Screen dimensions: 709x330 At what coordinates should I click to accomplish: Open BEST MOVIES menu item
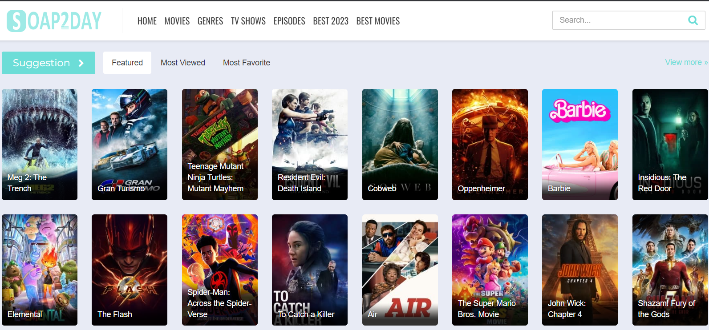pos(378,21)
